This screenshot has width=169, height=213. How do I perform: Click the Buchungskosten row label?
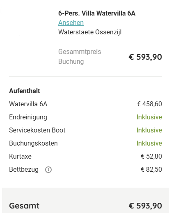pos(33,143)
